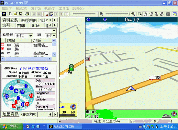This screenshot has height=130, width=178.
Task: Open the 軌跡(T) menu
Action: [x=50, y=8]
